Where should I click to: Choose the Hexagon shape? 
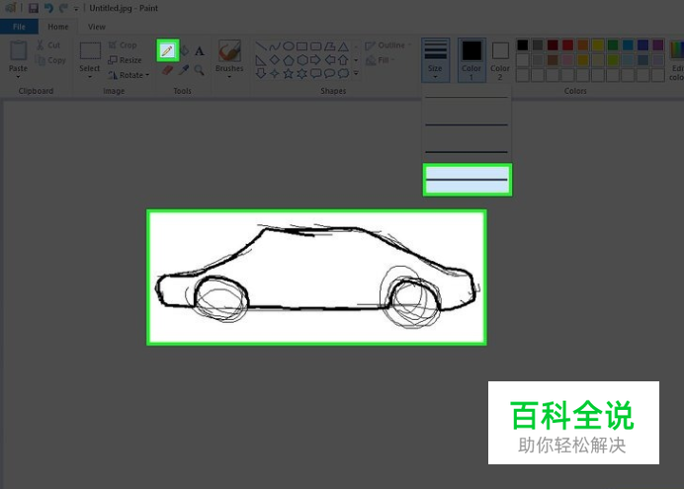(301, 60)
